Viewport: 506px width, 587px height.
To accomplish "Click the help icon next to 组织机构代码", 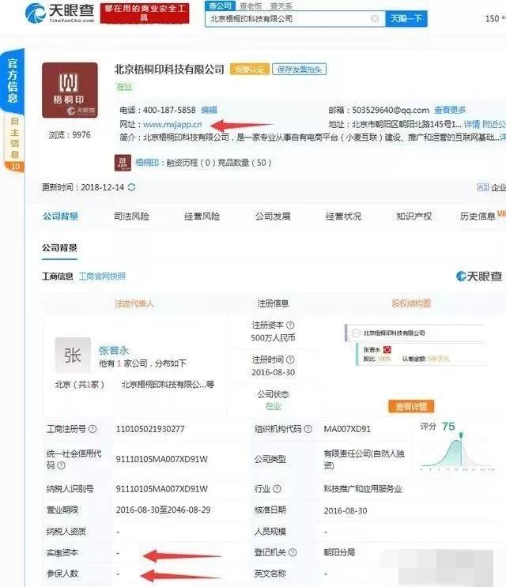I will 308,429.
